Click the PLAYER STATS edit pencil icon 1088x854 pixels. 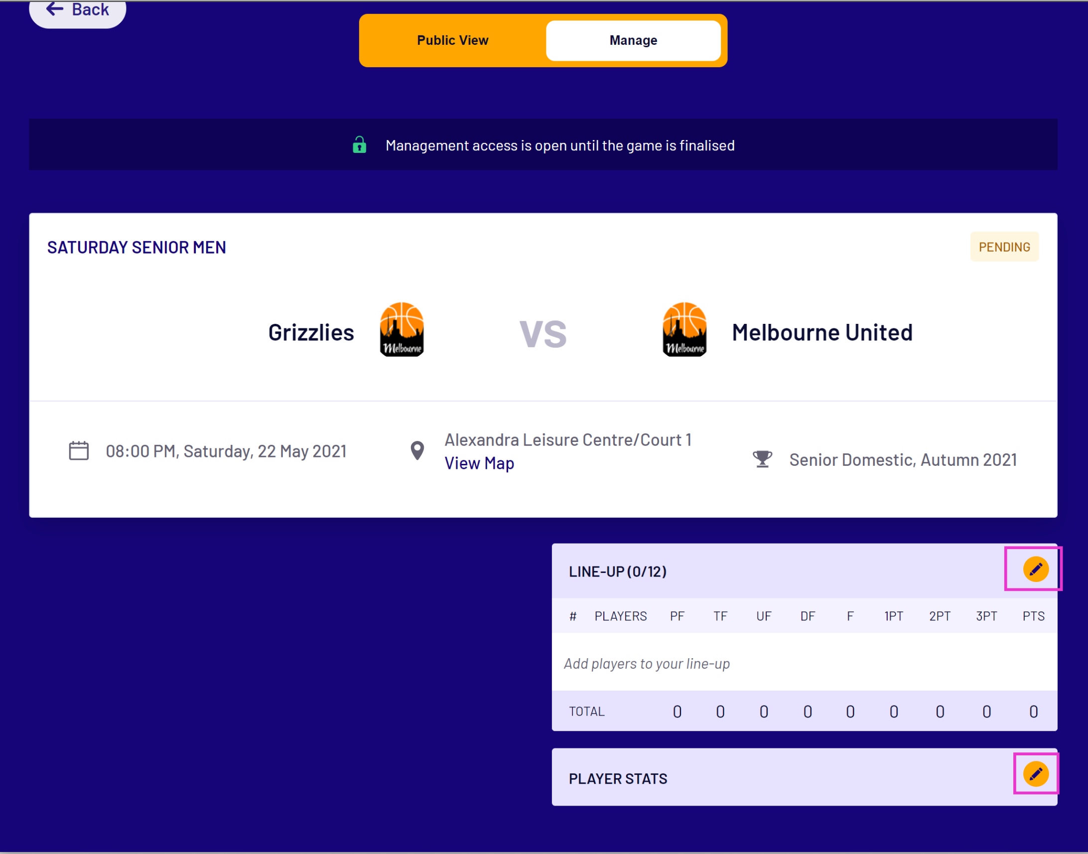coord(1036,774)
